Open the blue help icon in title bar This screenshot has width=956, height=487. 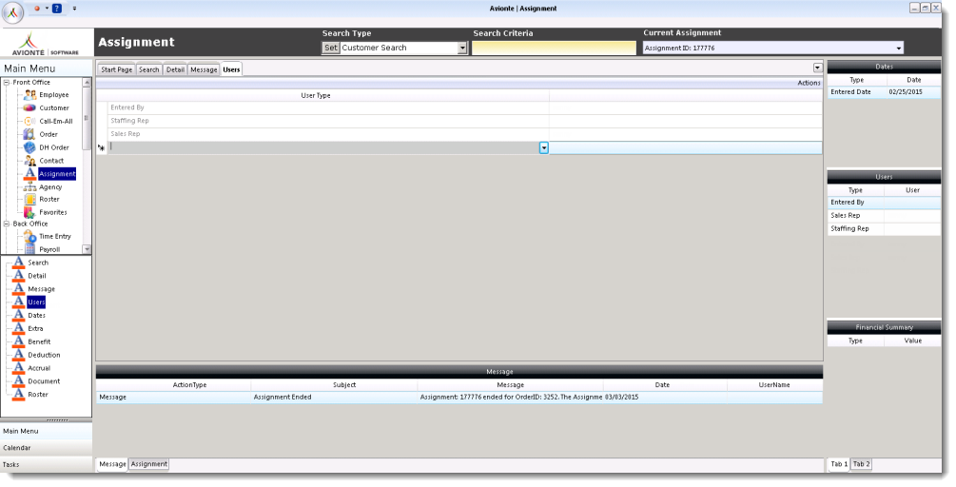coord(56,9)
